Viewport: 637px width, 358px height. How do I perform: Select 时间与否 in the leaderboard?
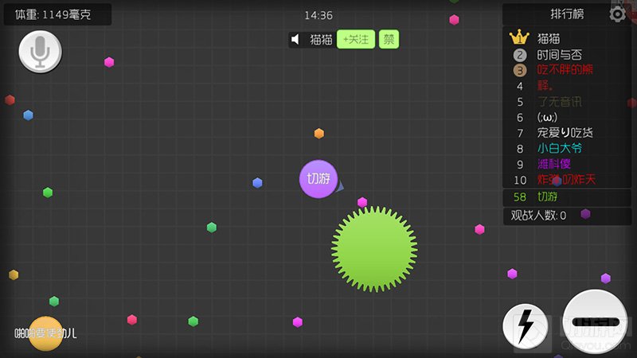point(559,55)
